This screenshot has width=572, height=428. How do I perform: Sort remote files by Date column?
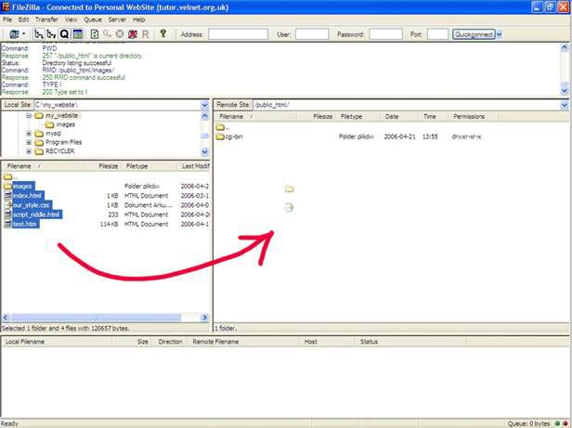pyautogui.click(x=397, y=117)
